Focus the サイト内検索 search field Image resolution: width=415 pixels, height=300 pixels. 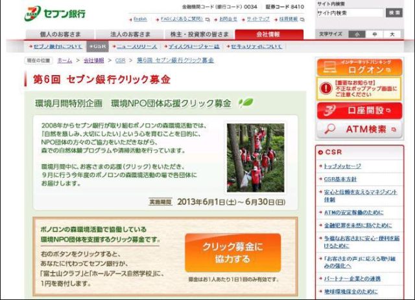coord(350,13)
